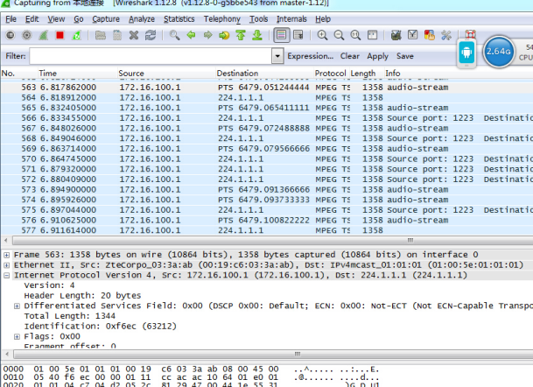Open help lifebuoy icon

point(471,33)
